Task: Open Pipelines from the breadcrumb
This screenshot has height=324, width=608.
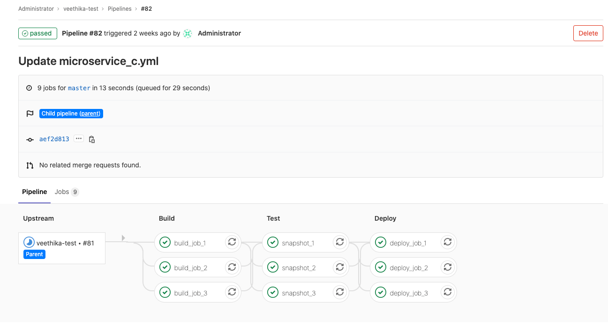Action: pyautogui.click(x=120, y=8)
